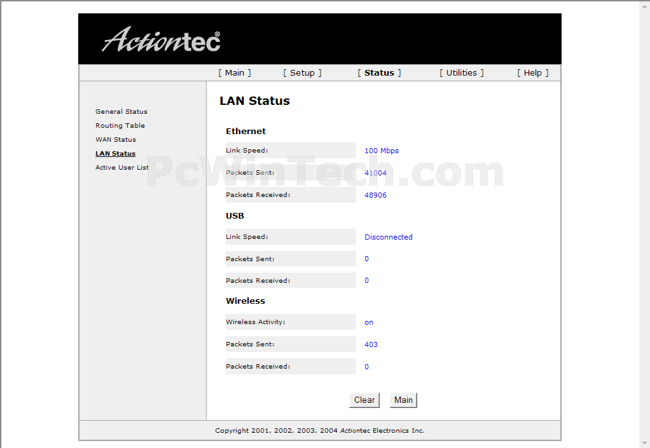This screenshot has height=448, width=650.
Task: Click the LAN Status page heading
Action: (x=254, y=100)
